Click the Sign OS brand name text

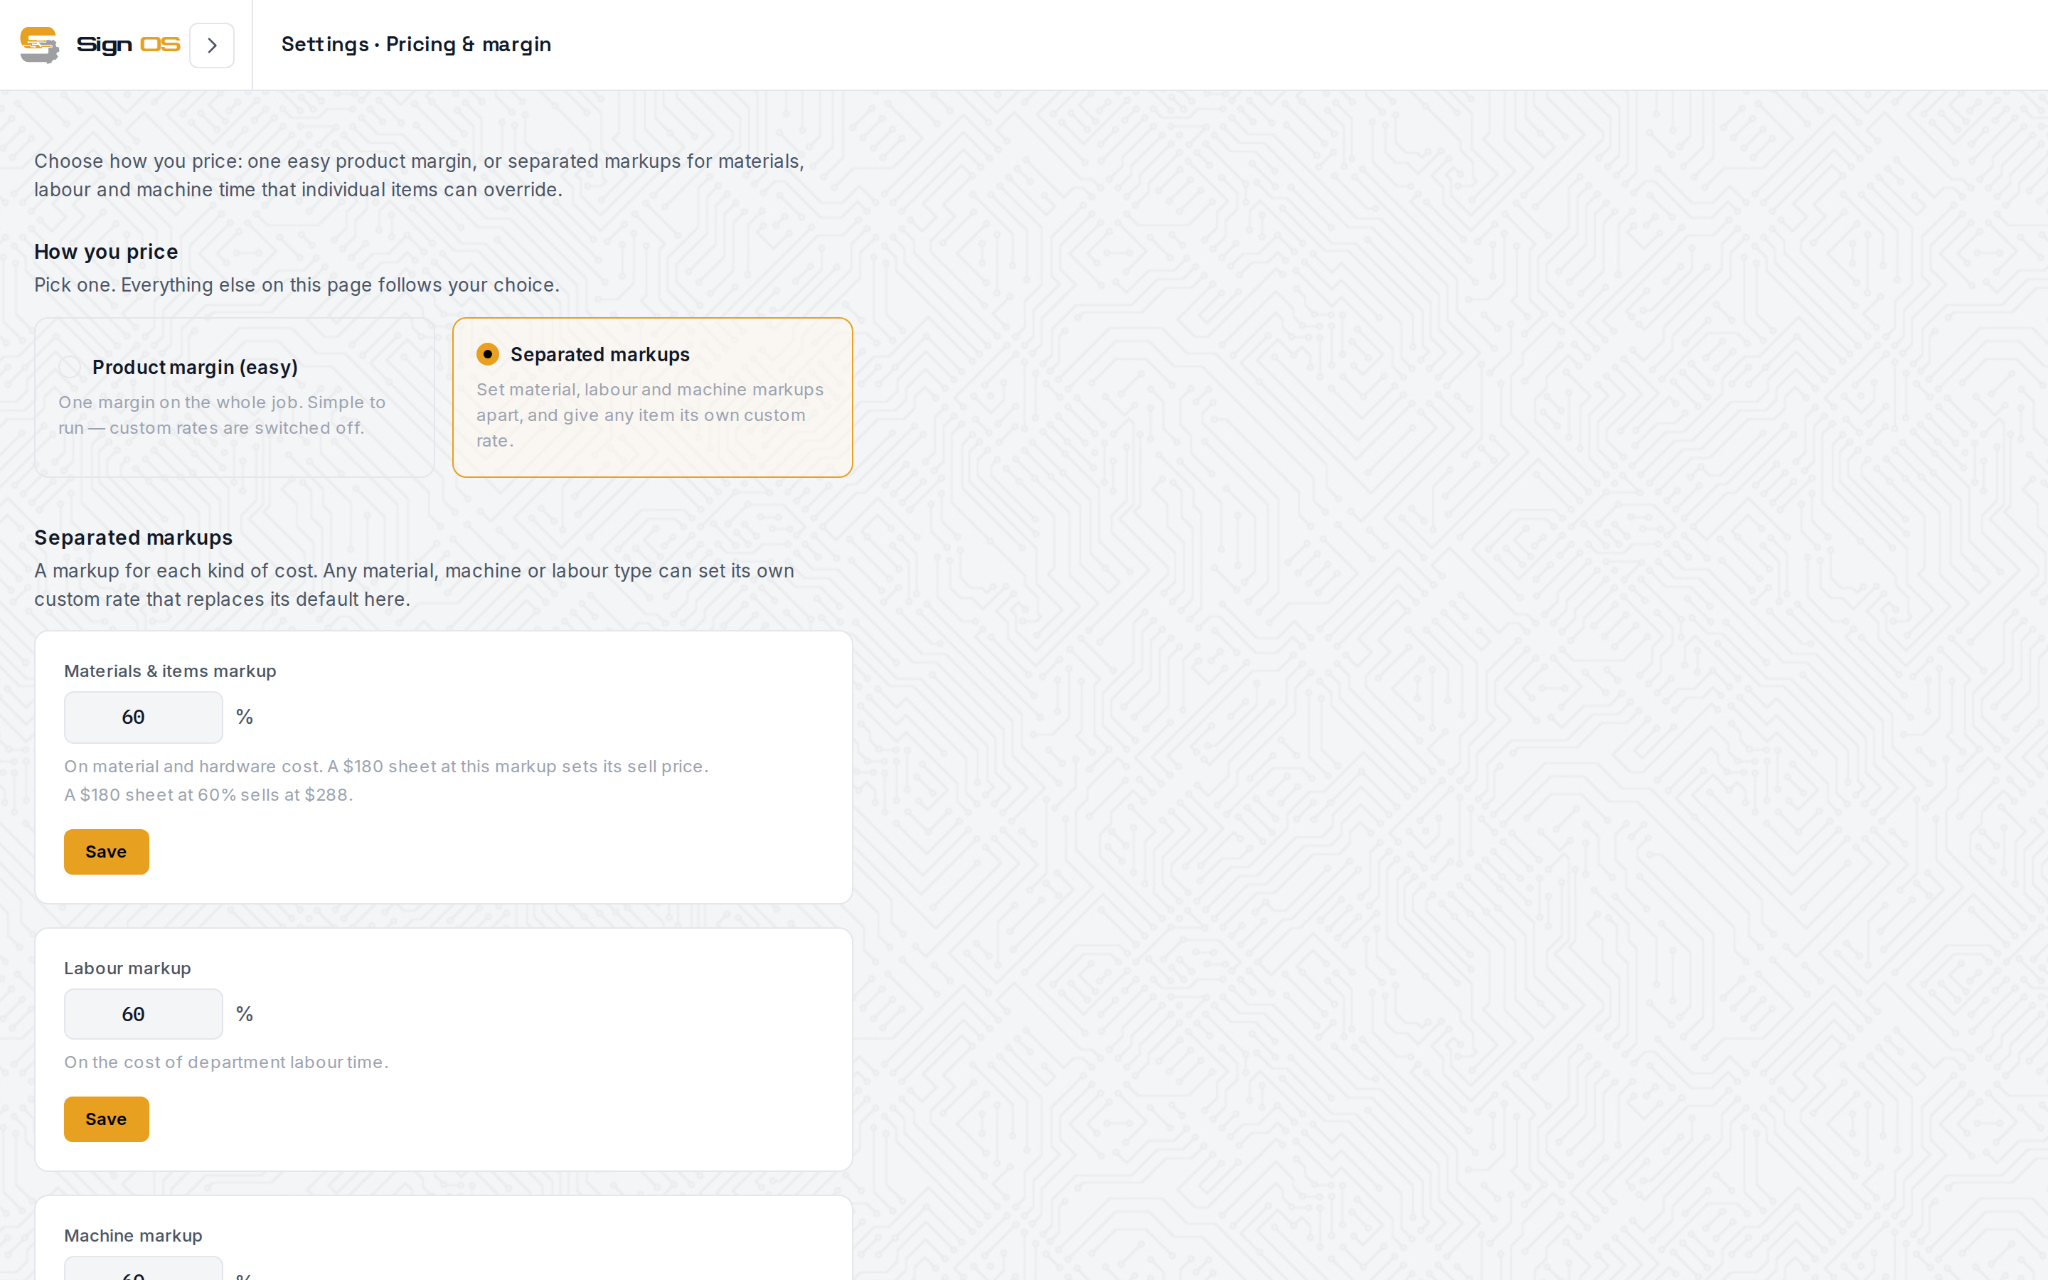tap(129, 45)
